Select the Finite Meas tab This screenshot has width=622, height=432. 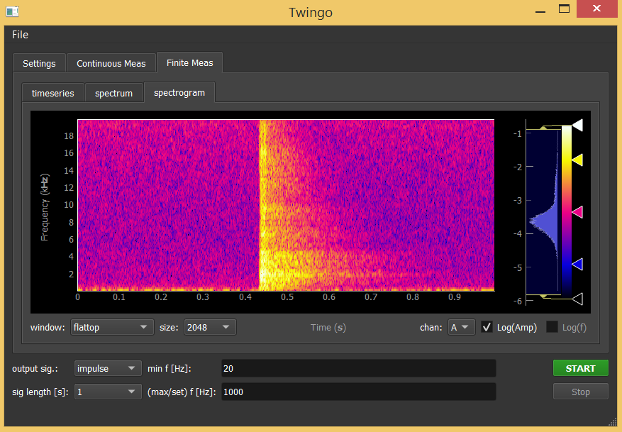tap(189, 62)
